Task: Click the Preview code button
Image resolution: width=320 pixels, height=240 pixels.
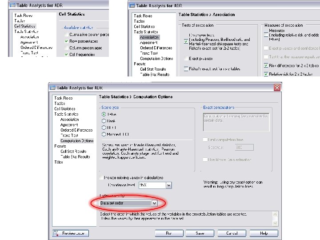Action: tap(71, 233)
